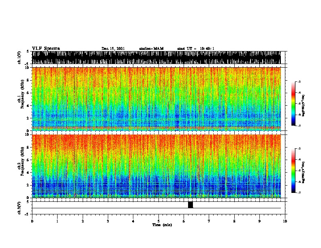Click the "Time (min)" axis label
Viewport: 321px width, 248px height.
coord(162,225)
